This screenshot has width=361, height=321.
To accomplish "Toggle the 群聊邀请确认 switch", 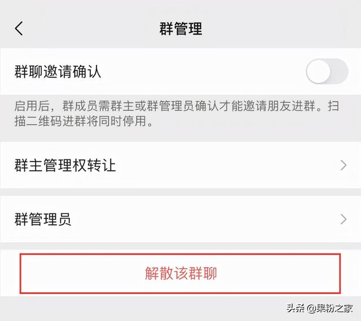I will coord(327,72).
